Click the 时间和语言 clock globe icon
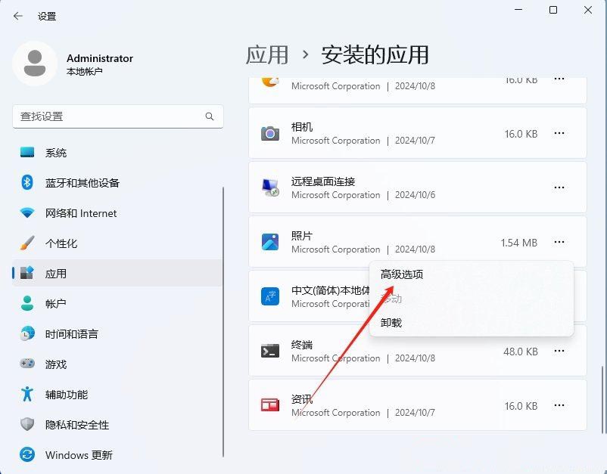This screenshot has height=474, width=607. [x=27, y=333]
